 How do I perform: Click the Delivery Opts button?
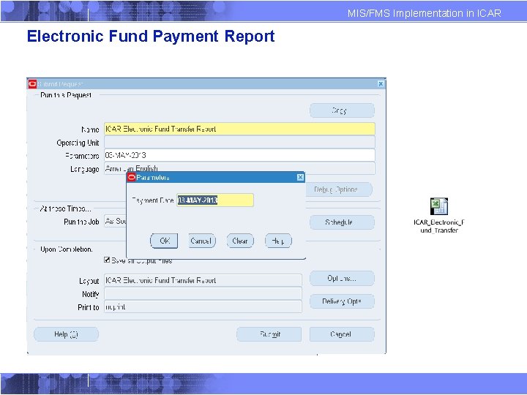[342, 301]
